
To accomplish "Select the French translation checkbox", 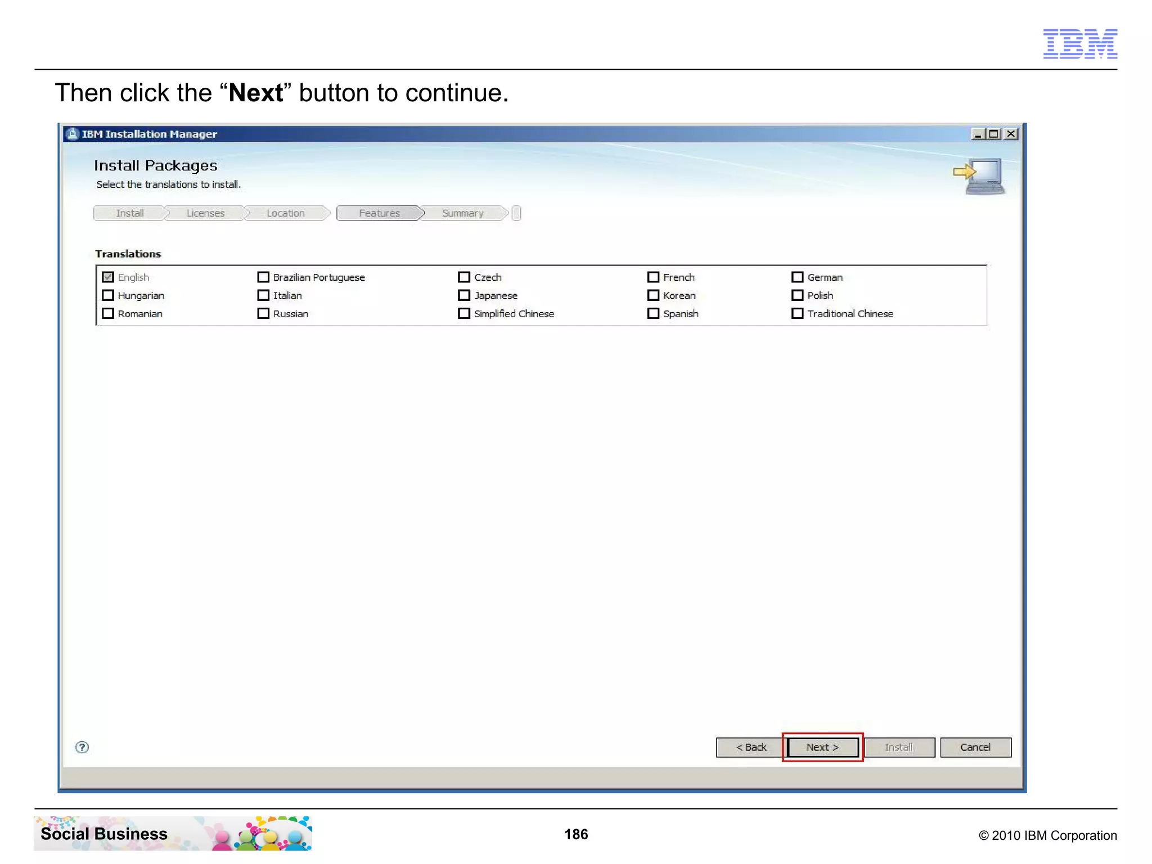I will tap(653, 277).
